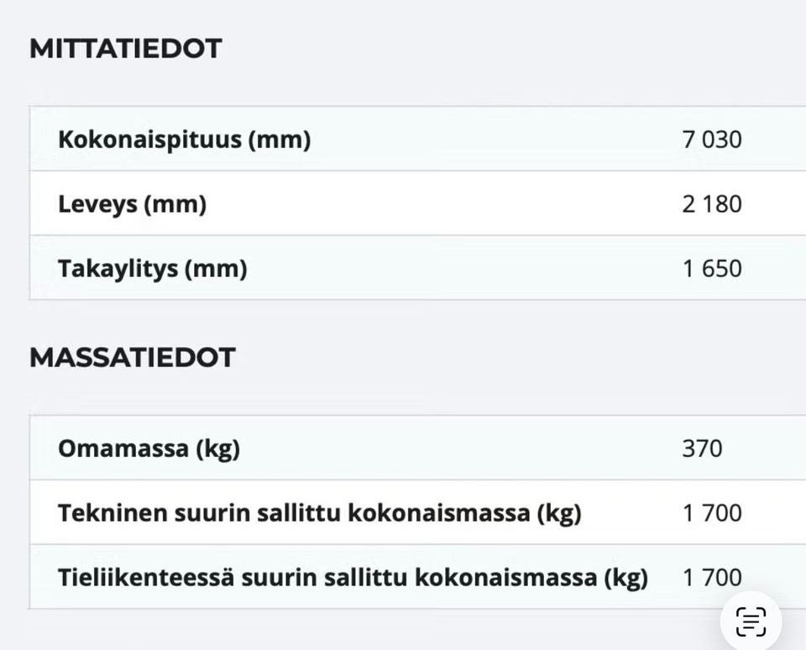Screen dimensions: 806x650
Task: Click the (kg) unit beside Omamassa
Action: point(217,448)
